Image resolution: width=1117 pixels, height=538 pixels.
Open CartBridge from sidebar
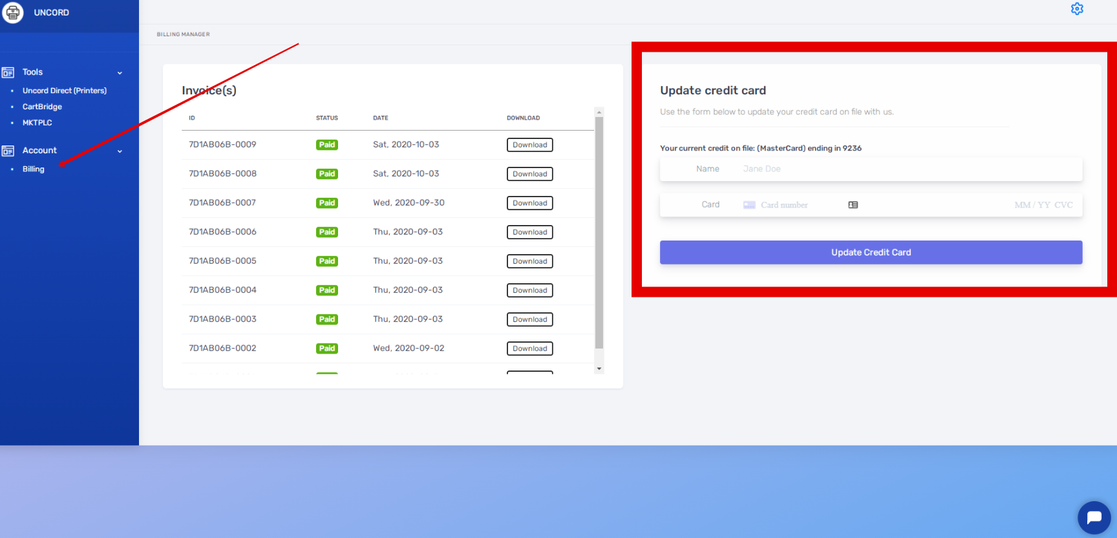point(42,107)
